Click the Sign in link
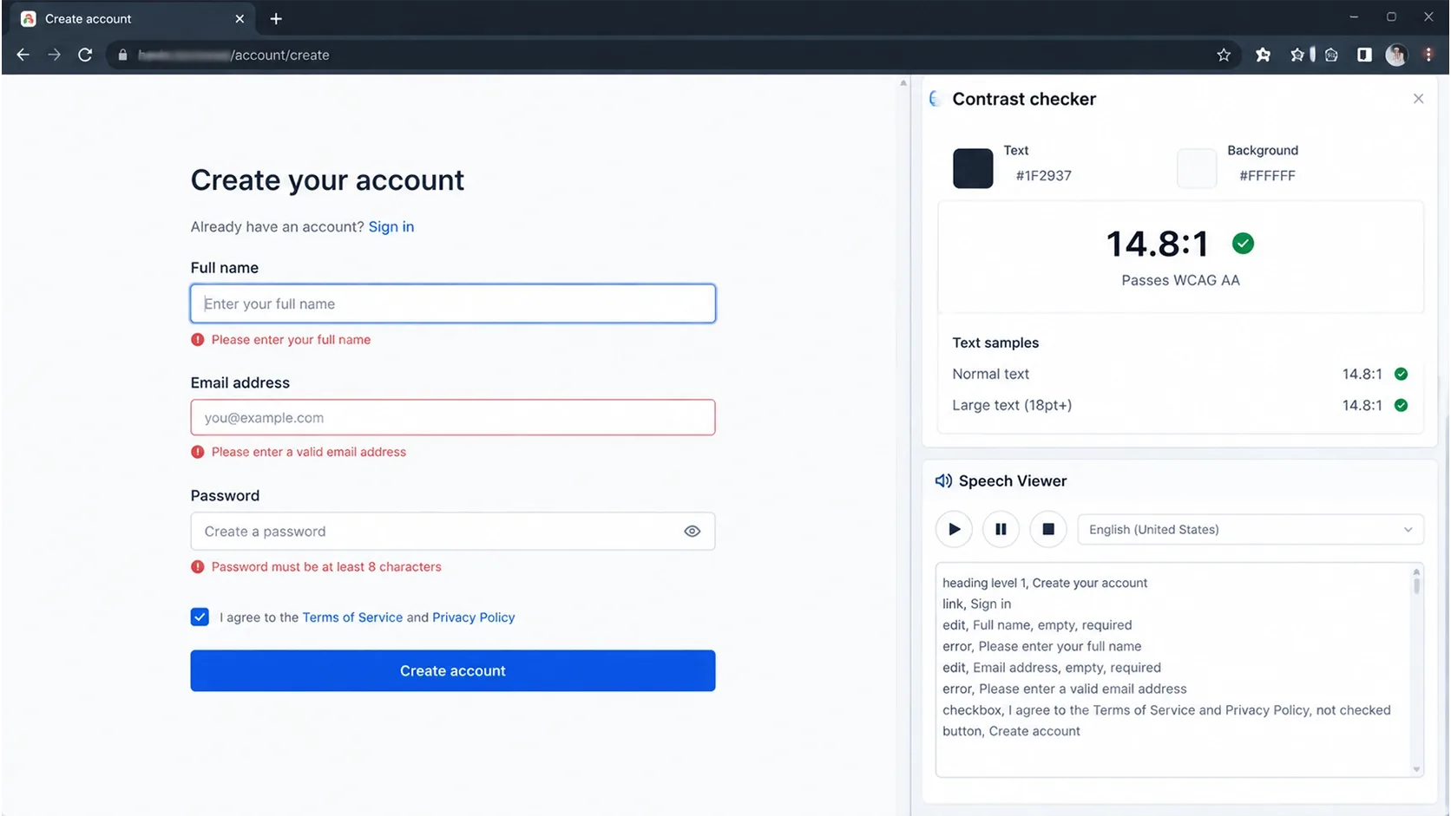Viewport: 1451px width, 816px height. pos(391,226)
